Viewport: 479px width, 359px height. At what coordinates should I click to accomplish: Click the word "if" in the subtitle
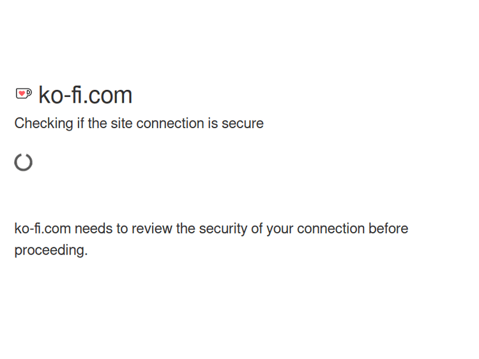click(80, 124)
